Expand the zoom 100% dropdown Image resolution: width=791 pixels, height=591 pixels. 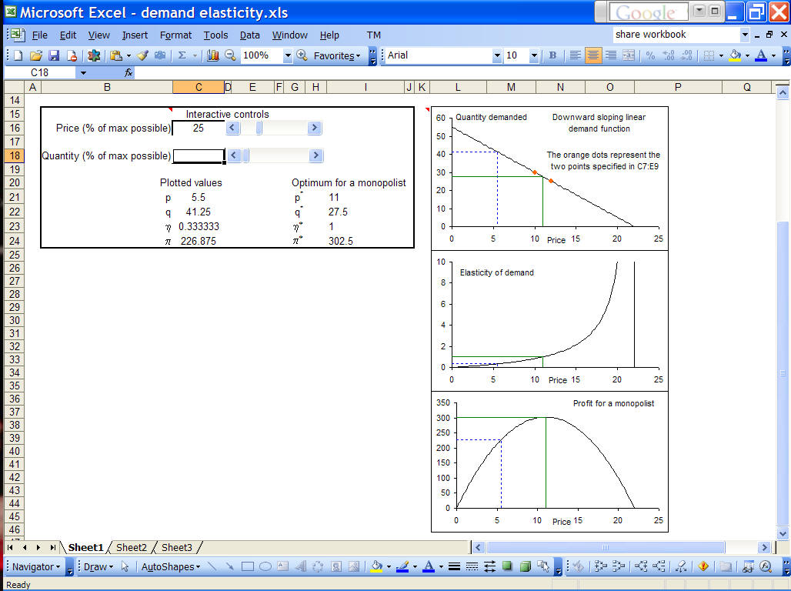(x=288, y=55)
